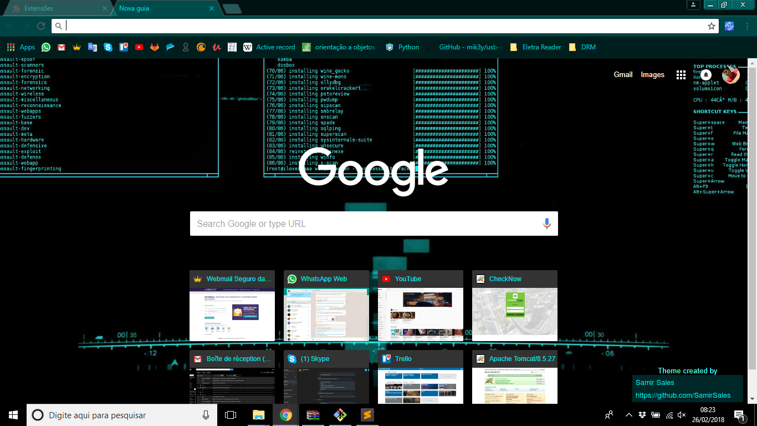This screenshot has height=426, width=757.
Task: Open the github.com/SamirSales link
Action: point(683,395)
